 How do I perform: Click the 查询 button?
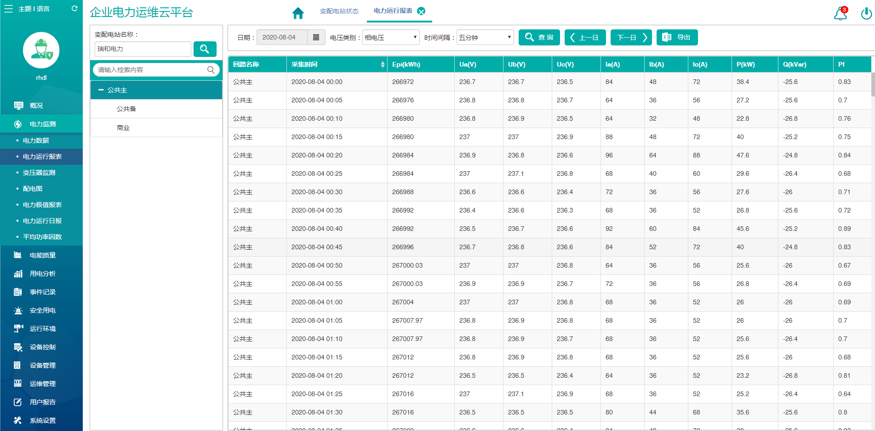[x=539, y=37]
